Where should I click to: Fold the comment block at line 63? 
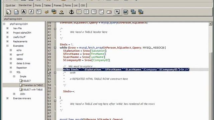[x=55, y=101]
